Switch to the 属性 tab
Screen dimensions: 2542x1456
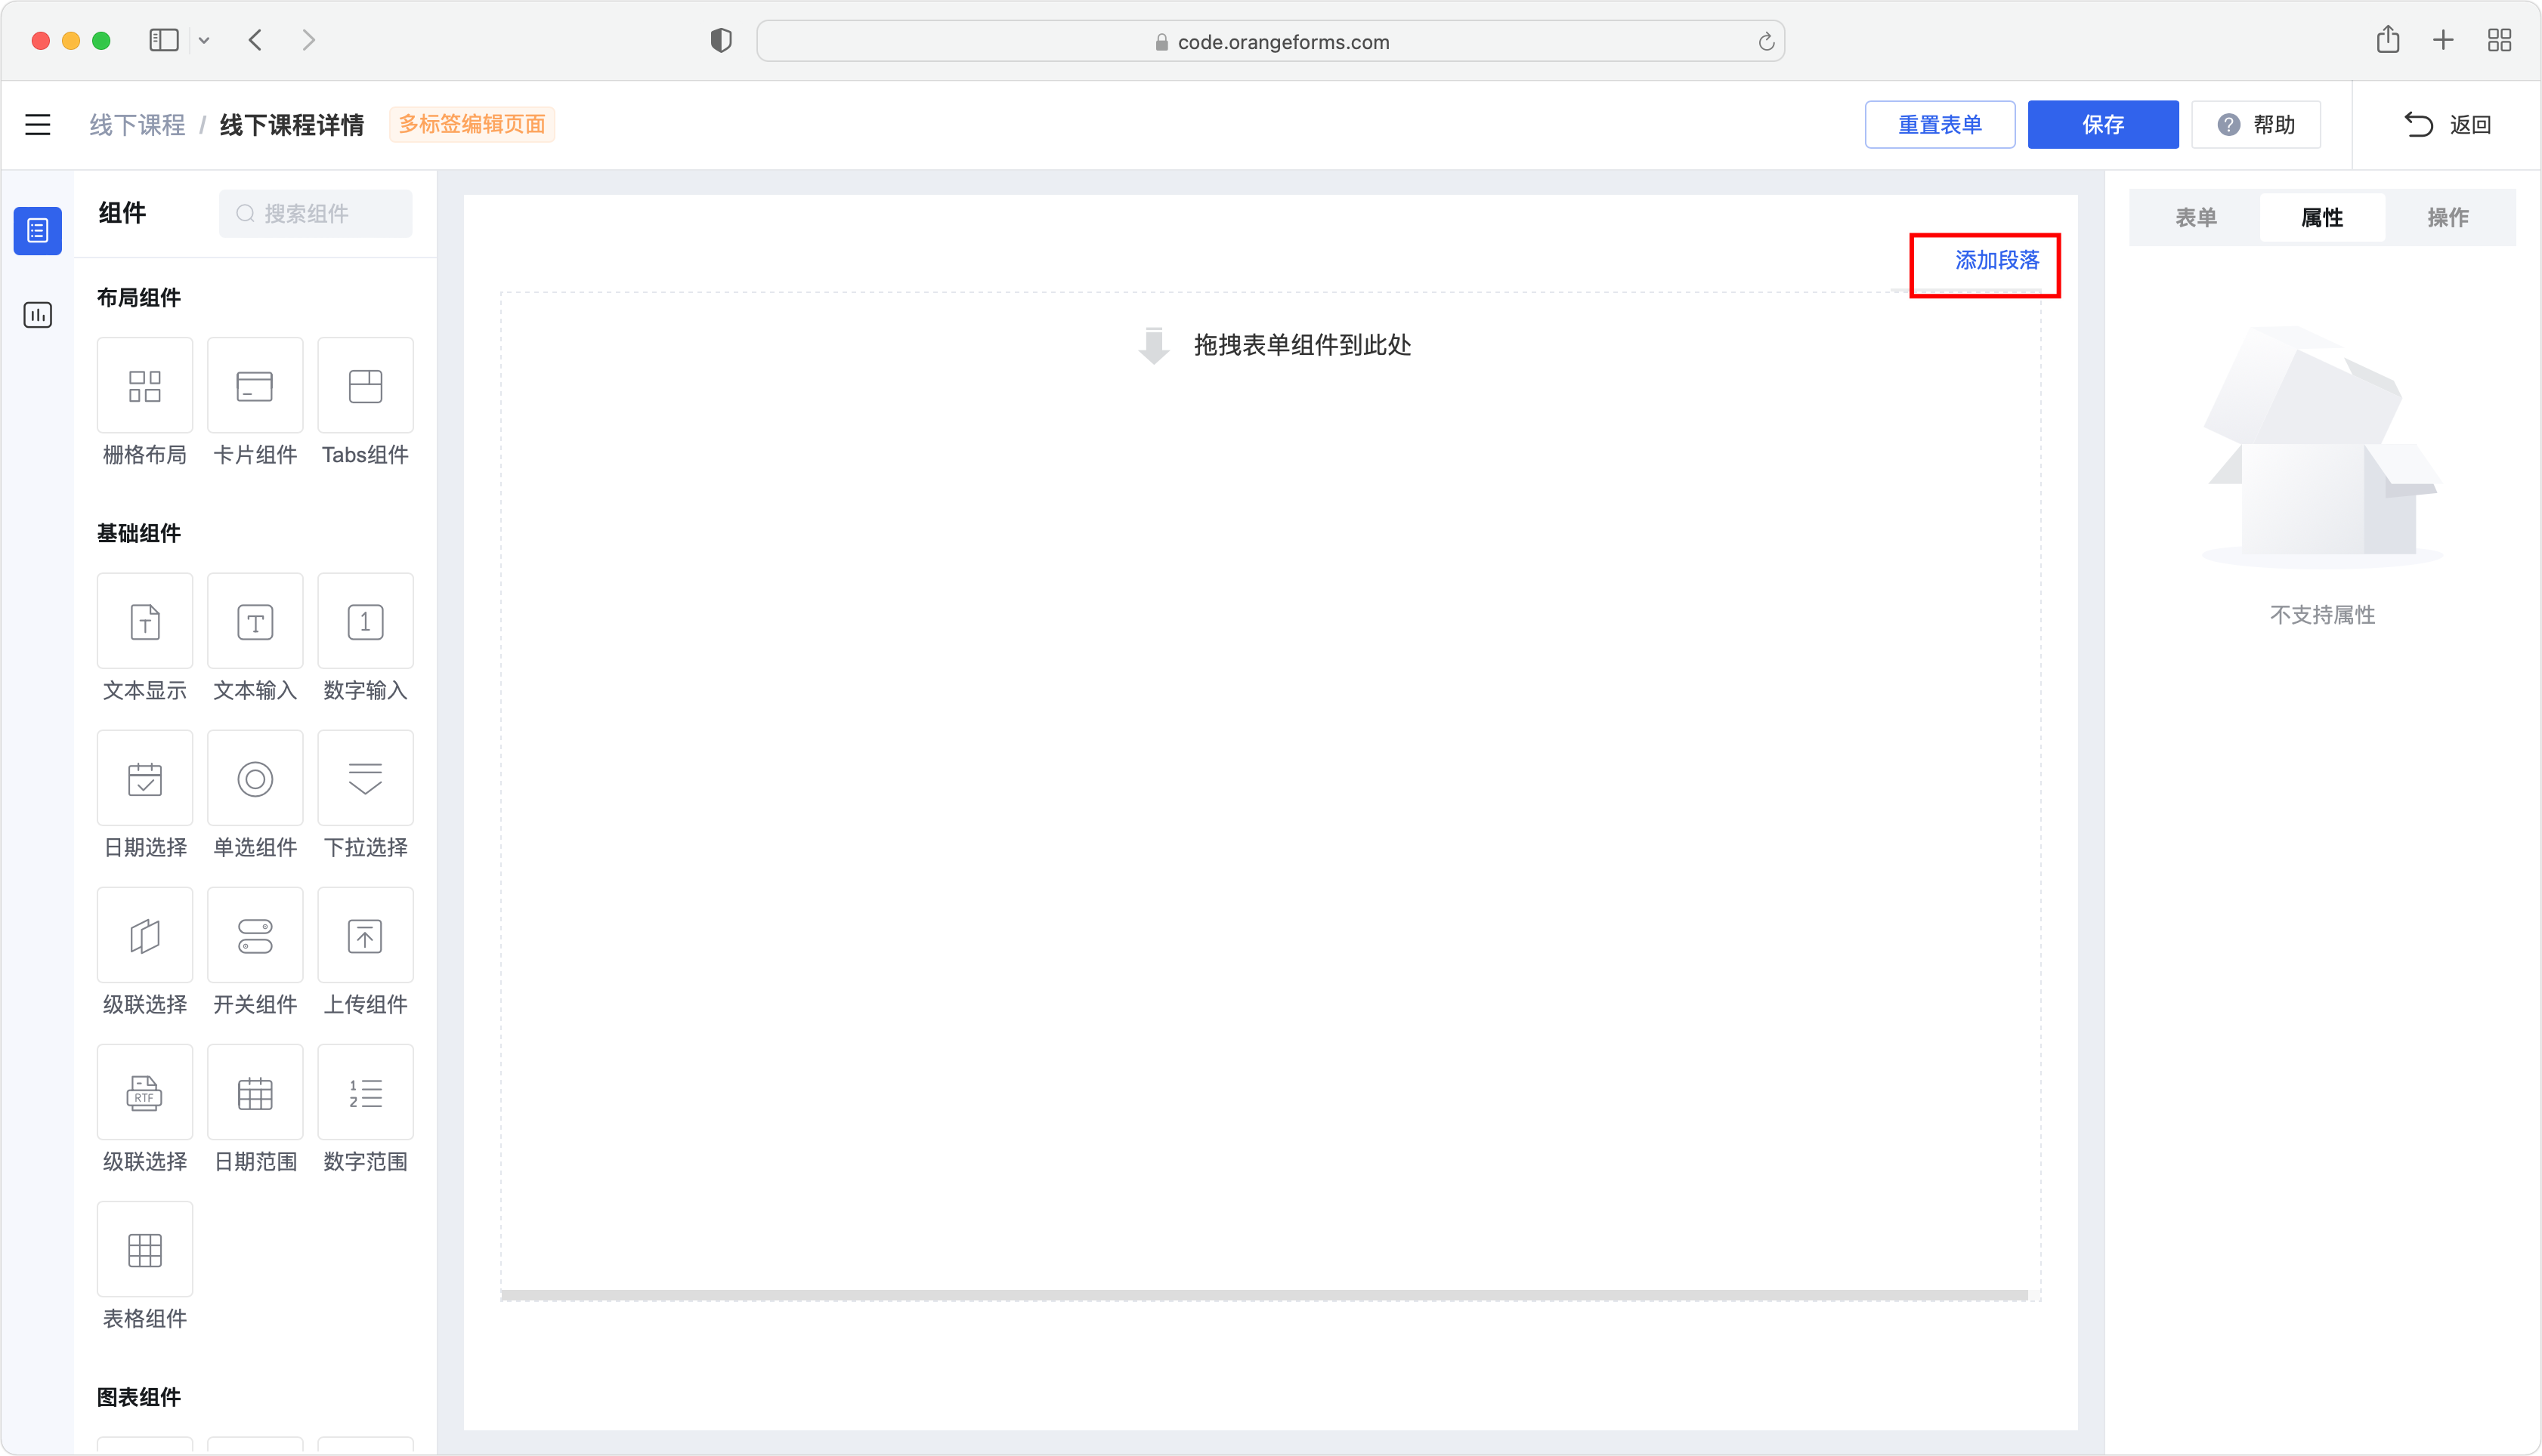[x=2322, y=217]
